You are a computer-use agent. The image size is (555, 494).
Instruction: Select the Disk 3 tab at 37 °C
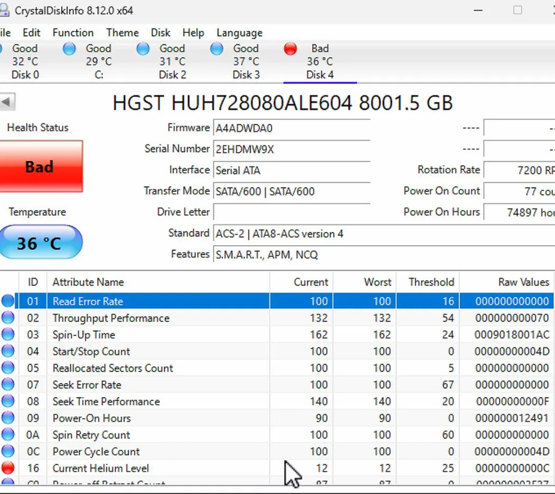pyautogui.click(x=246, y=61)
